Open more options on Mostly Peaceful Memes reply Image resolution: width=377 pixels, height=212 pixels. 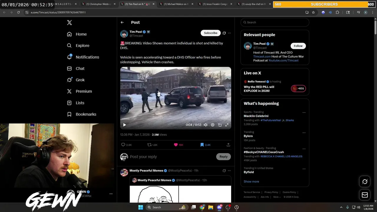229,170
